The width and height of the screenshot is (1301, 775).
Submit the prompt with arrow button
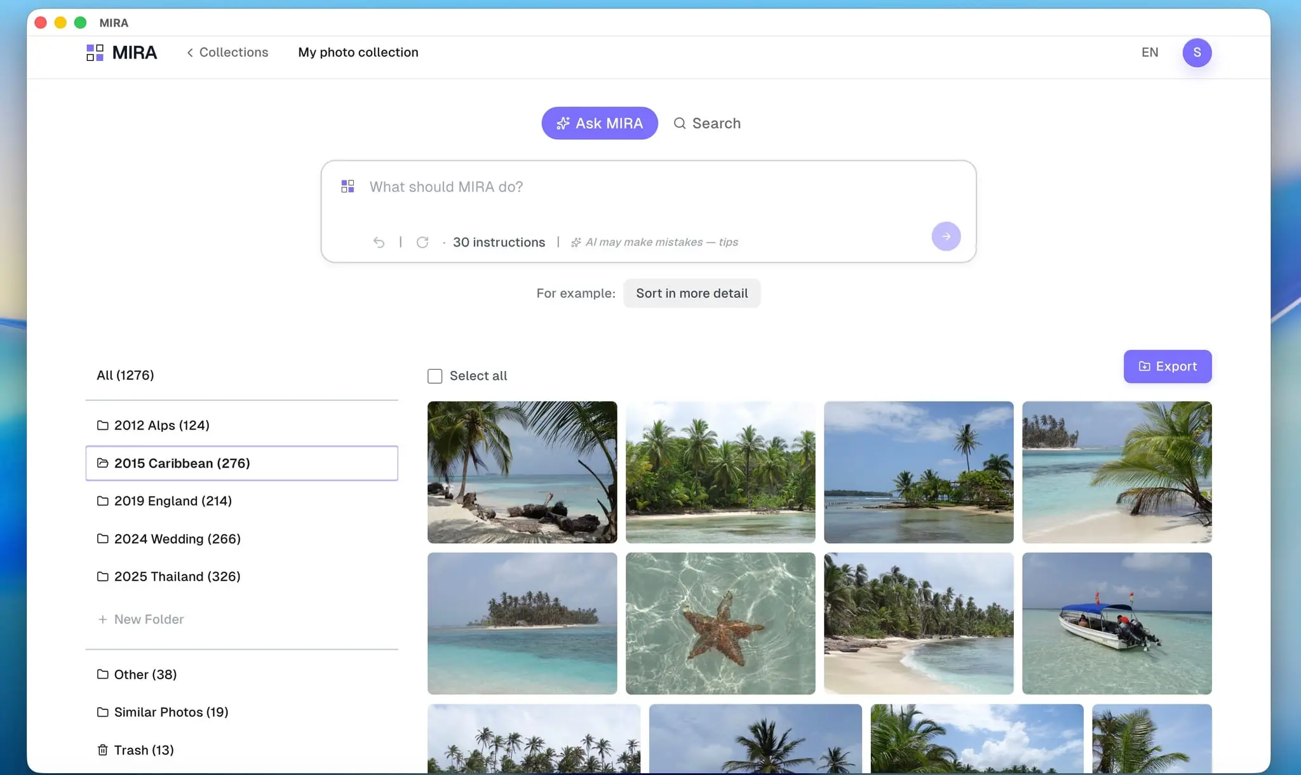946,236
